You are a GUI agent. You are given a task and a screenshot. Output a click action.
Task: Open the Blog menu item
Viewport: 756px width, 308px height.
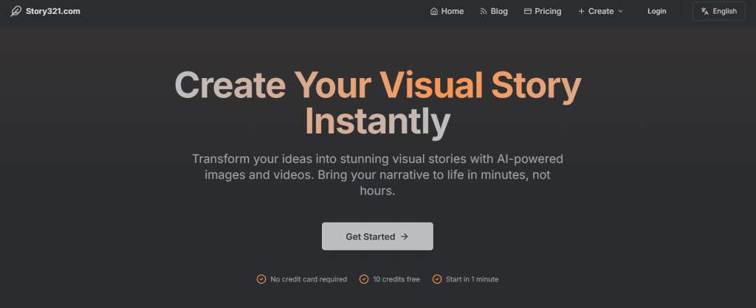pyautogui.click(x=499, y=11)
